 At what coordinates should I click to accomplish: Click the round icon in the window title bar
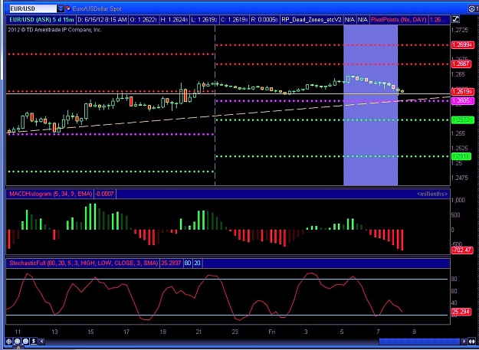click(x=471, y=9)
